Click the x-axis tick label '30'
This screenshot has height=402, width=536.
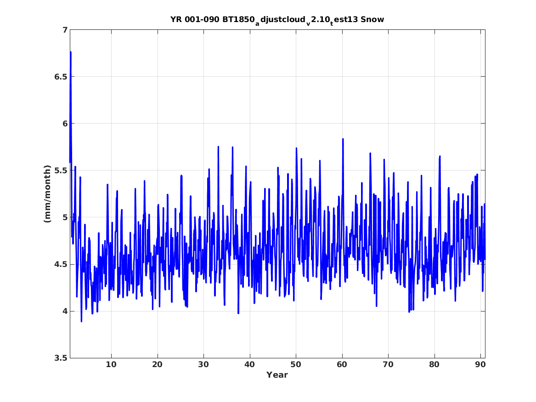coord(203,364)
